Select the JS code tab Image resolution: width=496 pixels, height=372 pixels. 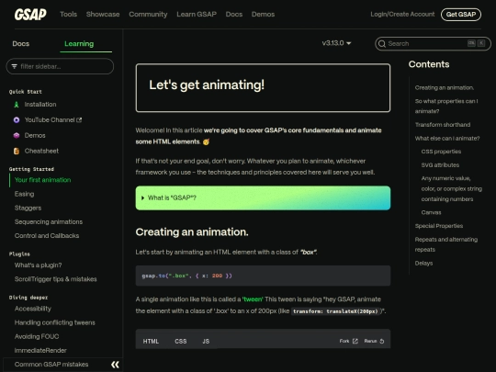206,341
